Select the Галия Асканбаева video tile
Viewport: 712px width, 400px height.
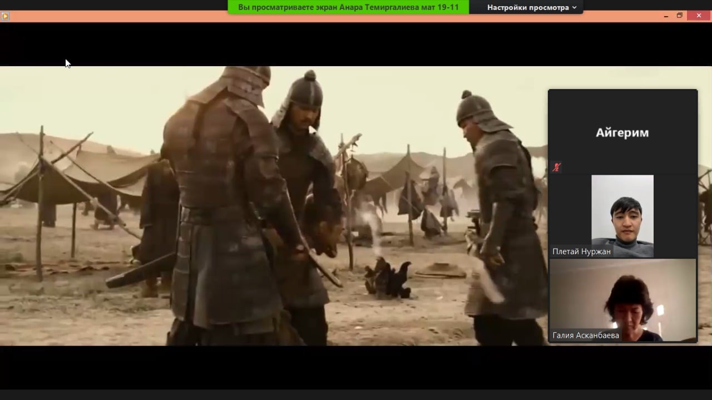622,300
